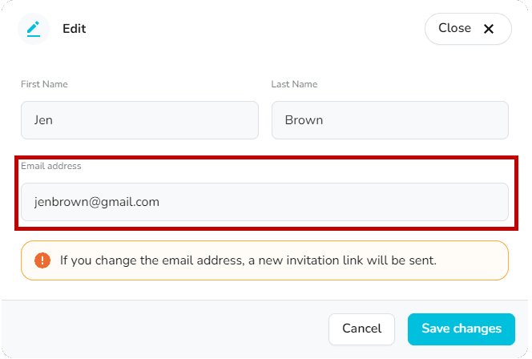Cancel the edit dialog

(x=361, y=329)
